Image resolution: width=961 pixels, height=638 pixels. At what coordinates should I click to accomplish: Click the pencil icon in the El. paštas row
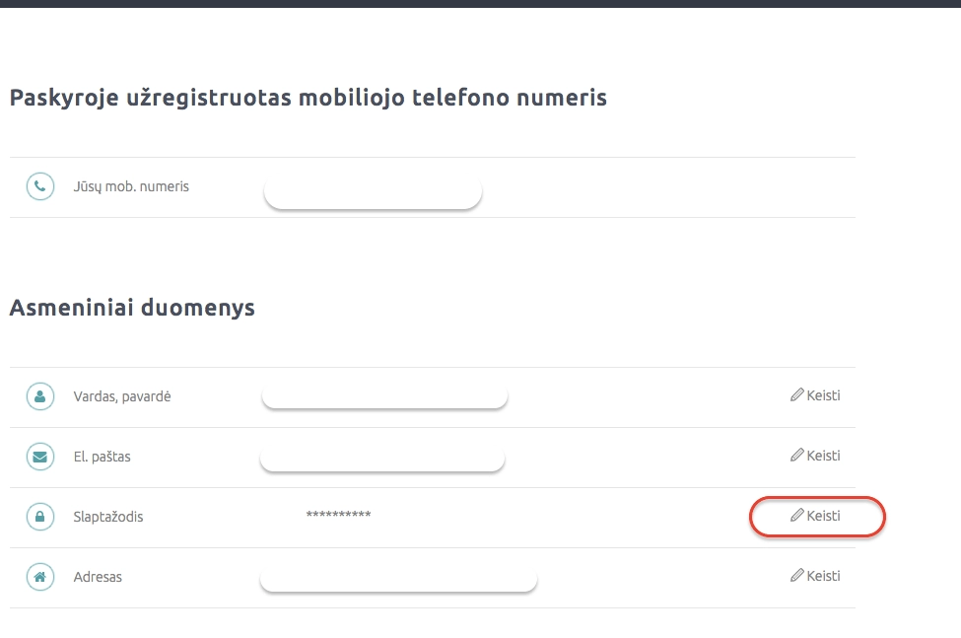(797, 456)
